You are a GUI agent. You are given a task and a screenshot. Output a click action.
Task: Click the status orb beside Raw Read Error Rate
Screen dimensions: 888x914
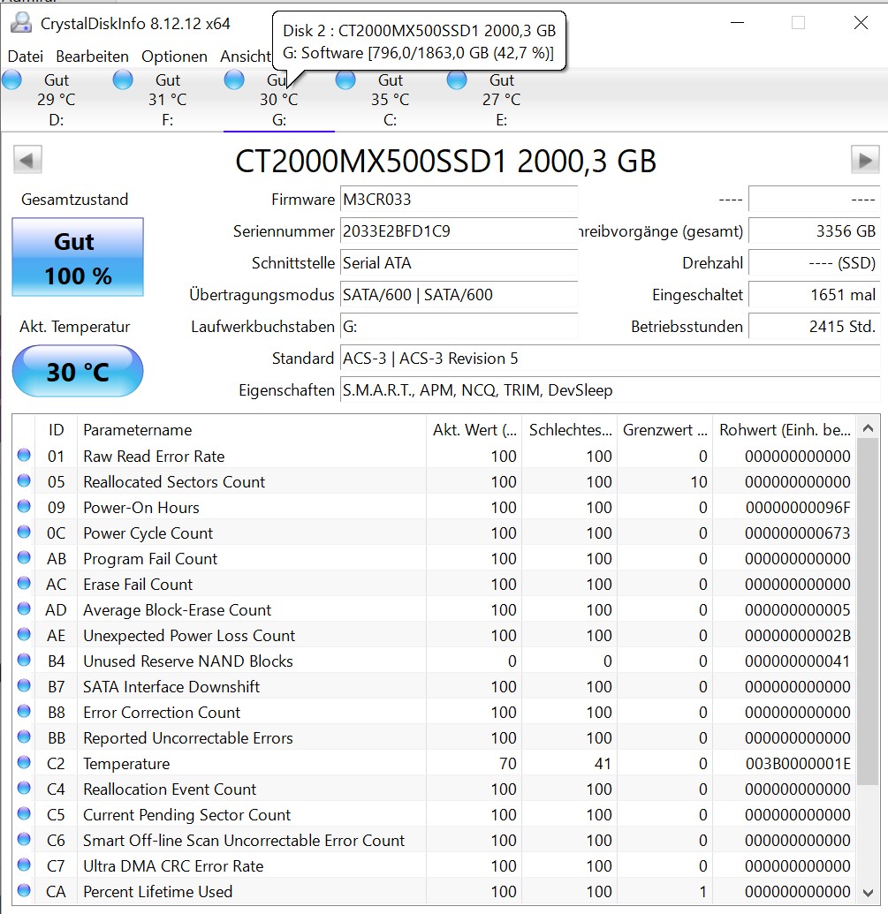(24, 455)
